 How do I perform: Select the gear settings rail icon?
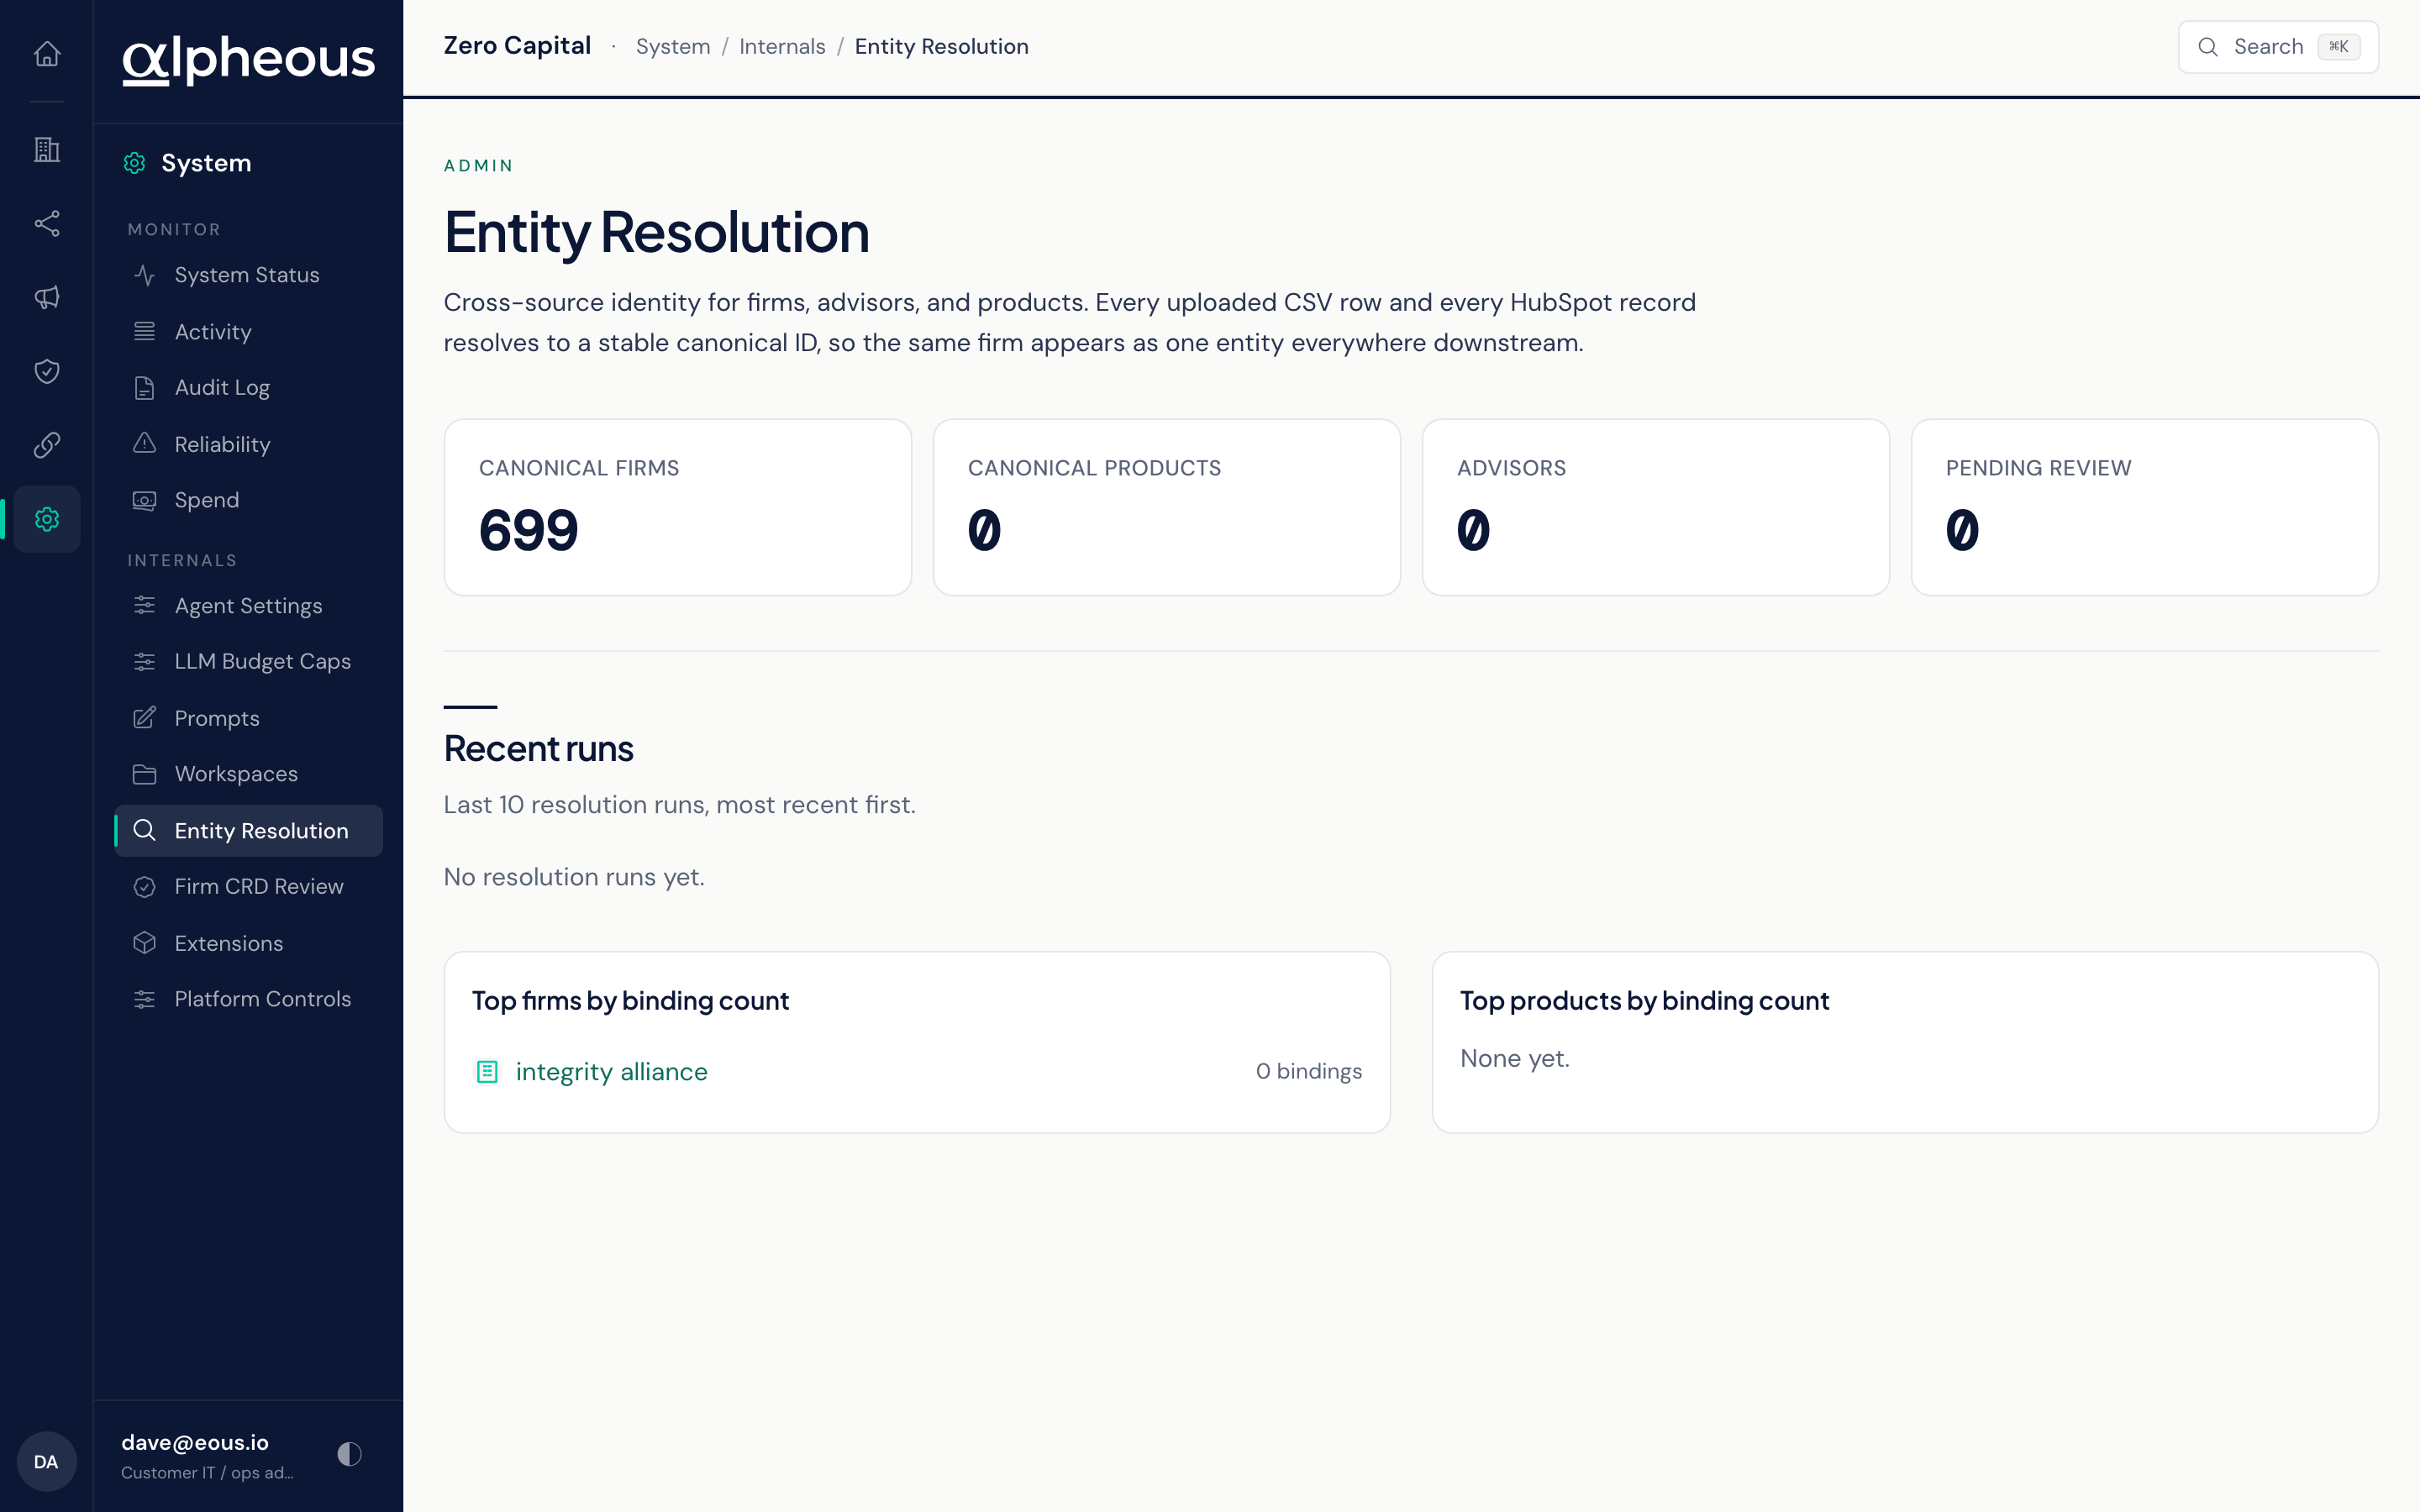click(47, 519)
